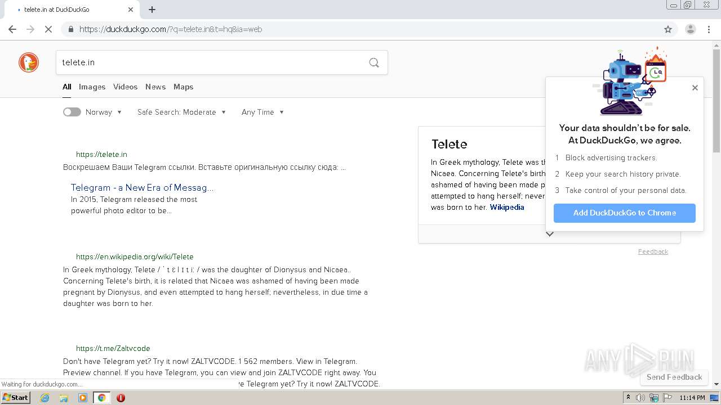Click the taskbar clock 11:14 PM
Image resolution: width=721 pixels, height=405 pixels.
click(x=692, y=398)
